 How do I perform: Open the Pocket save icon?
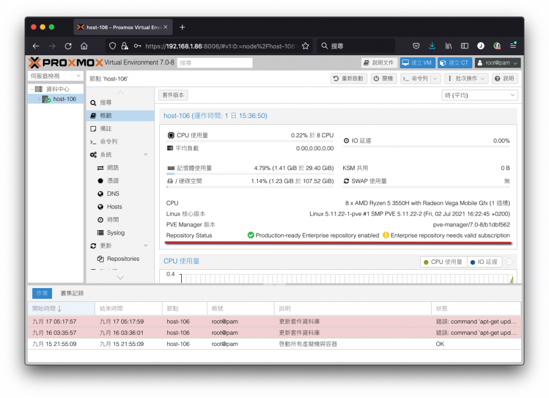coord(416,46)
